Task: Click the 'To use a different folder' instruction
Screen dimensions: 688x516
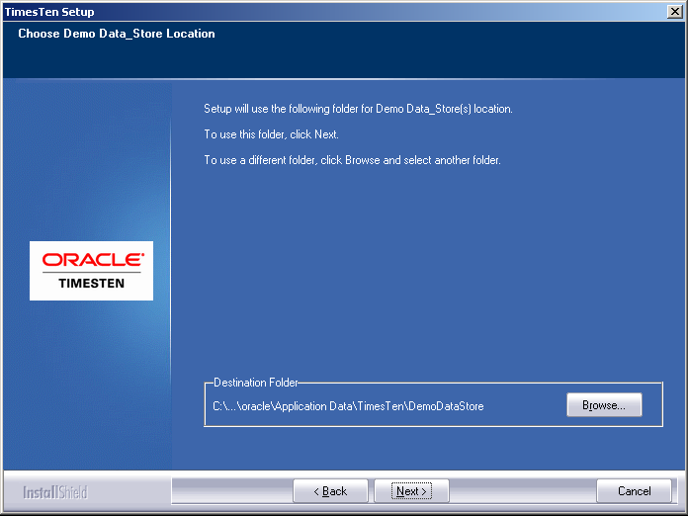Action: pos(352,160)
